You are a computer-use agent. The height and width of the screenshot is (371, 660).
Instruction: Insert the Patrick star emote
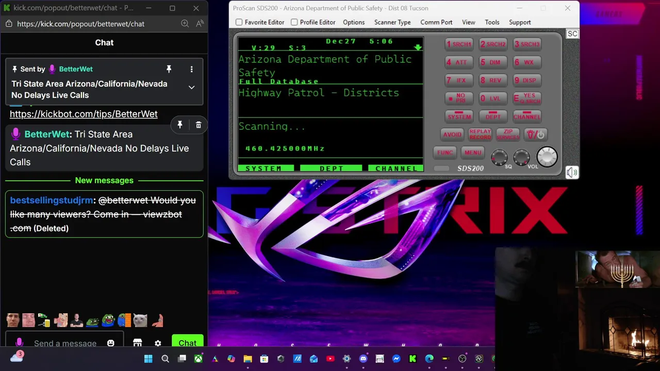coord(157,321)
